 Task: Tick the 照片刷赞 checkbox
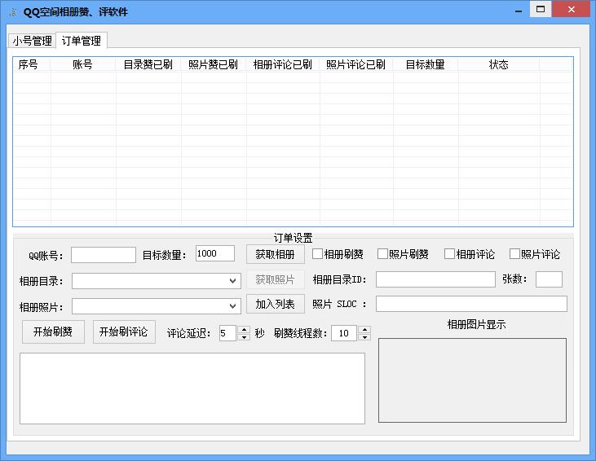tap(382, 253)
